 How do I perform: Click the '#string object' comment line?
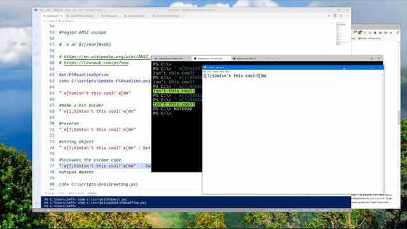(x=76, y=141)
